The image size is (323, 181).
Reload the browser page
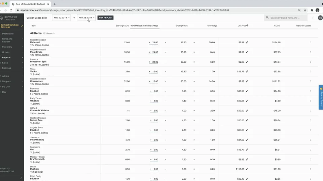[x=11, y=10]
